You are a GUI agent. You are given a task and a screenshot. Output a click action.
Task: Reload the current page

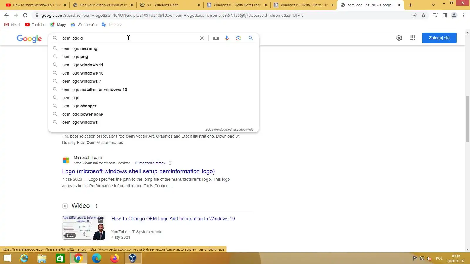[x=25, y=15]
